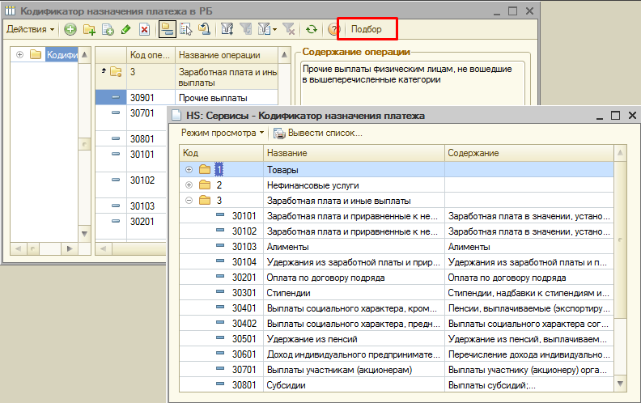Click the green Refresh list icon

pos(311,30)
